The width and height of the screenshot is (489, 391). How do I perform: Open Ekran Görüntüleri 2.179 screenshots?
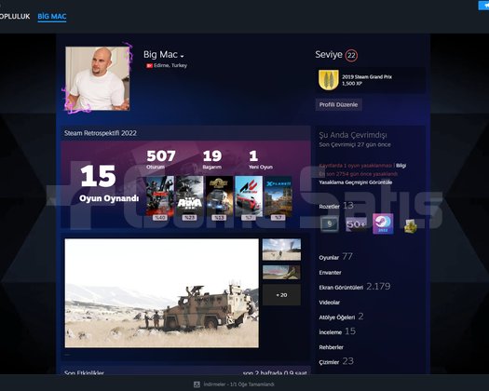pyautogui.click(x=355, y=287)
